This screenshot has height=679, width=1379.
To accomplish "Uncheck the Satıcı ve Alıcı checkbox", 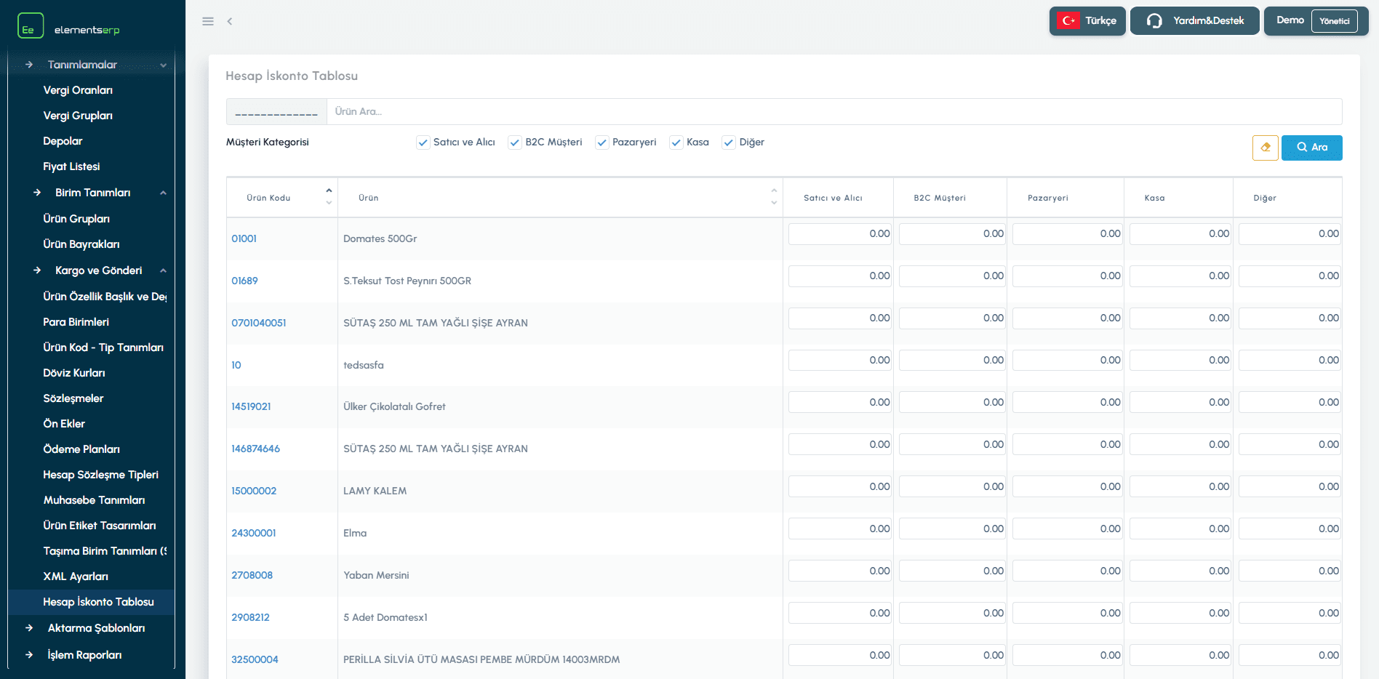I will [x=423, y=142].
